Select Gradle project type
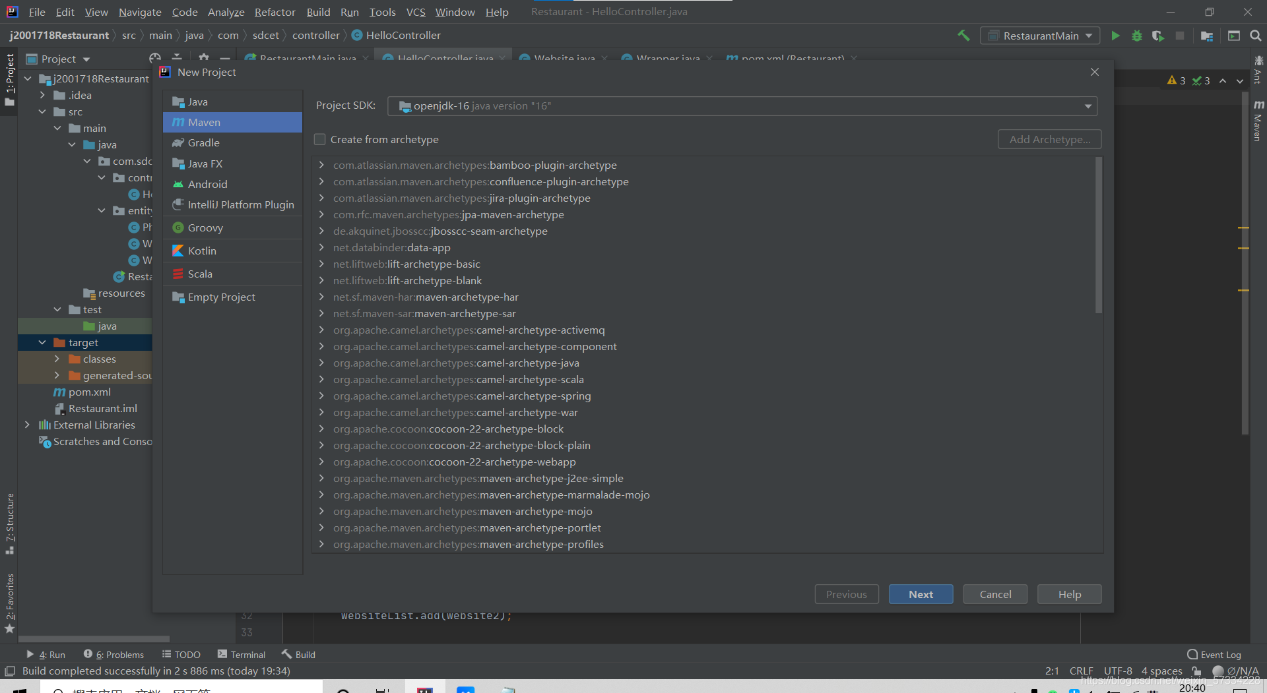 (x=232, y=143)
